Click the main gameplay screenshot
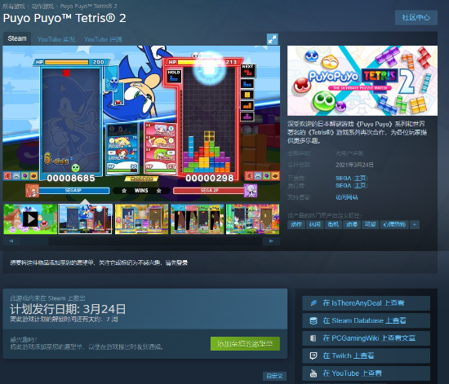Viewport: 449px width, 384px height. point(141,124)
